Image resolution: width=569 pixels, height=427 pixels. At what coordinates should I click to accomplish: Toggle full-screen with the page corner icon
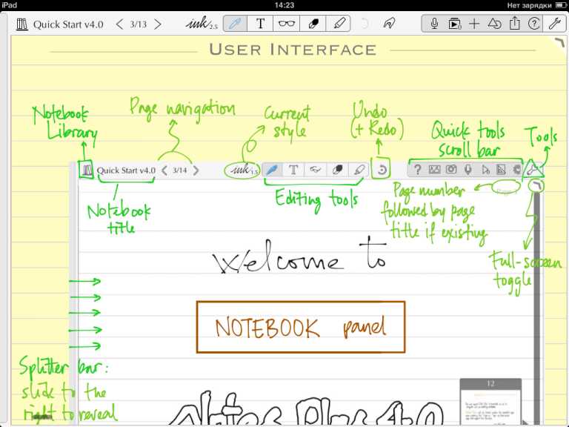[560, 42]
